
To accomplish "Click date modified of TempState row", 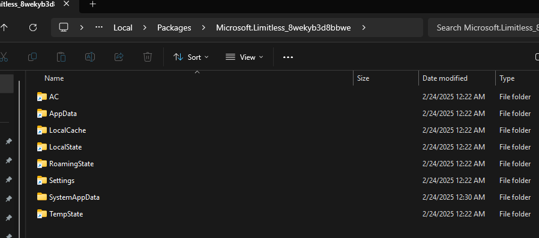I will pos(454,214).
